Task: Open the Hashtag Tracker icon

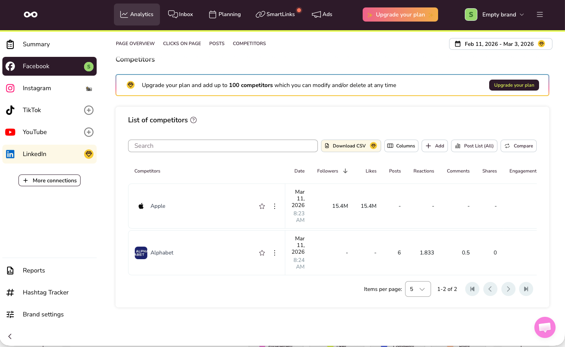Action: 10,292
